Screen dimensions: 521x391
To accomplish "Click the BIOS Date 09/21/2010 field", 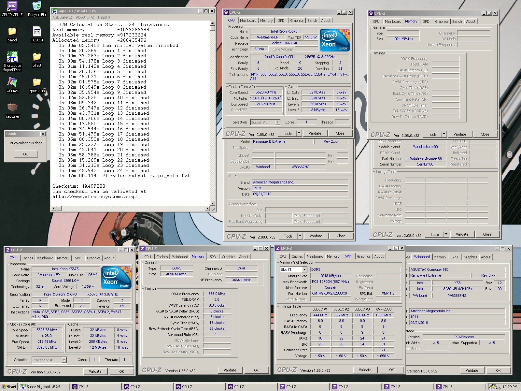I will 300,194.
